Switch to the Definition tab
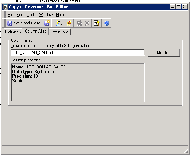Image resolution: width=192 pixels, height=157 pixels. (x=13, y=32)
